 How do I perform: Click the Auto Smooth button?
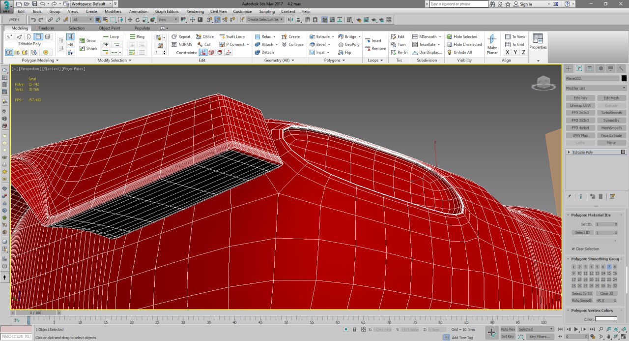pos(582,300)
